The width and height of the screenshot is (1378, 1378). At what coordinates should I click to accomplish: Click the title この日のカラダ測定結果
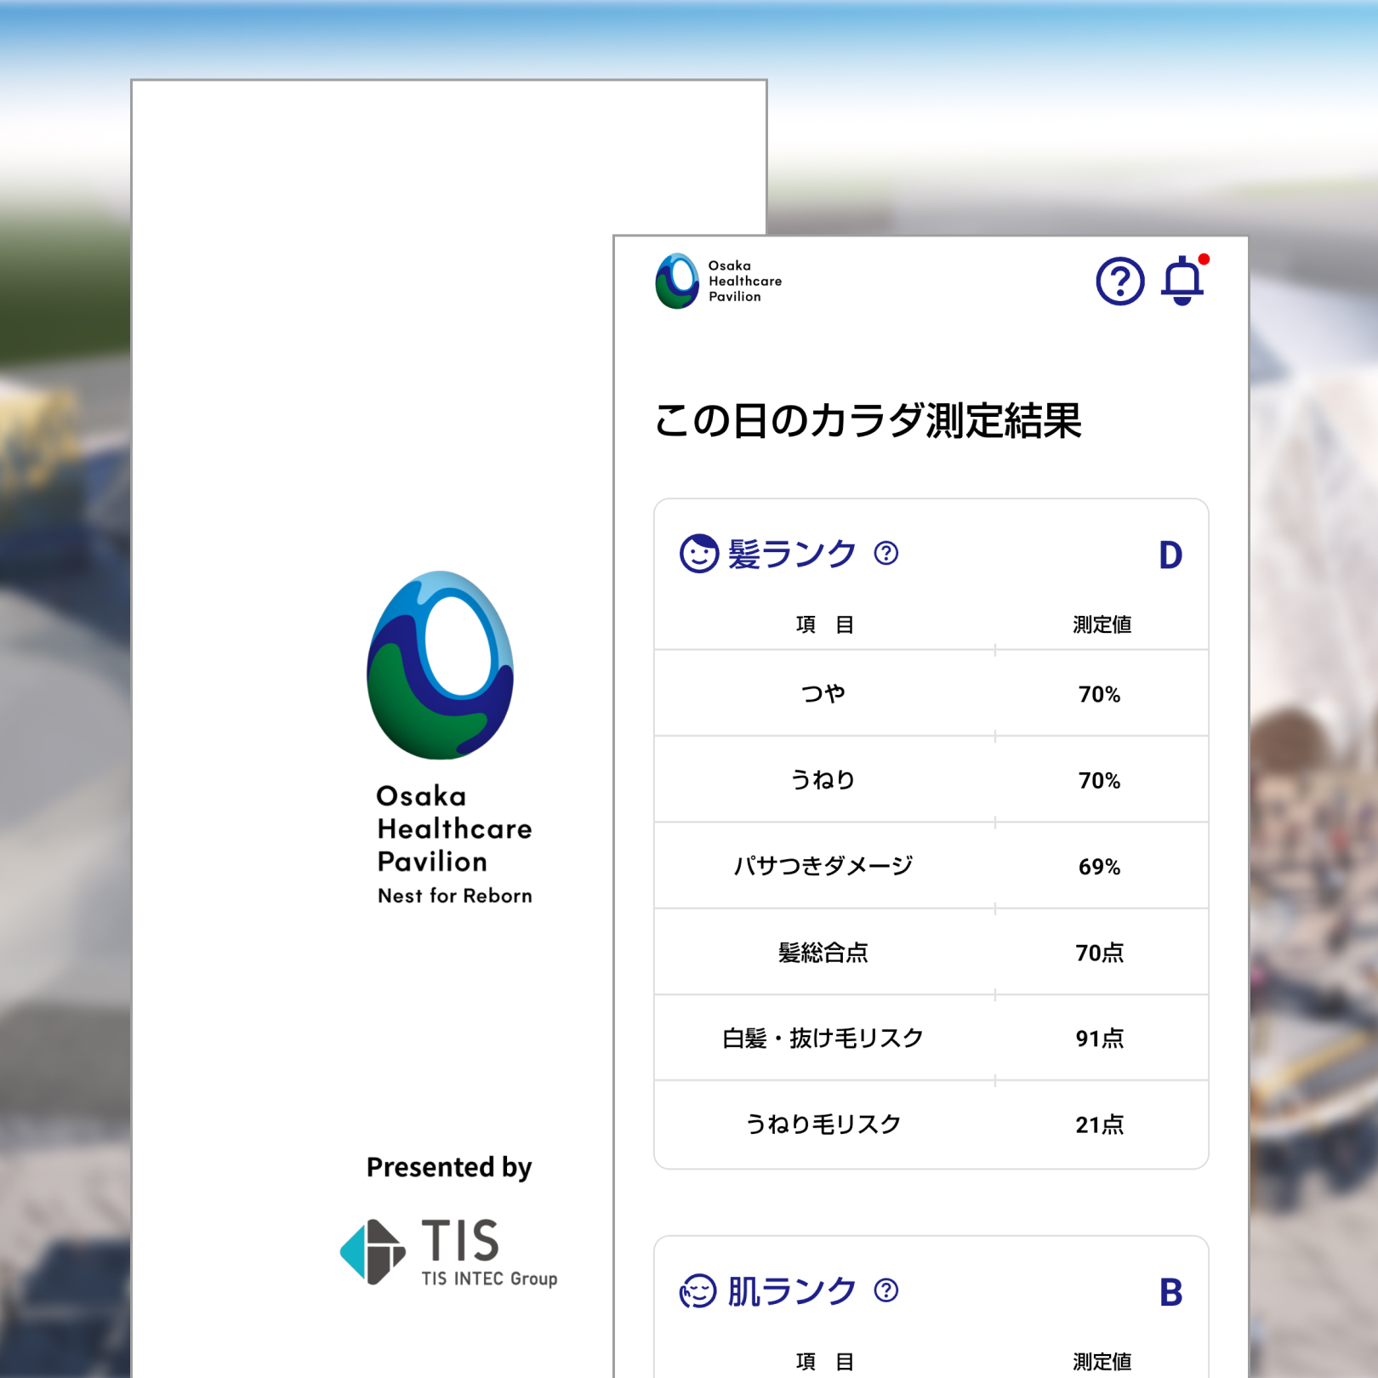pos(868,420)
